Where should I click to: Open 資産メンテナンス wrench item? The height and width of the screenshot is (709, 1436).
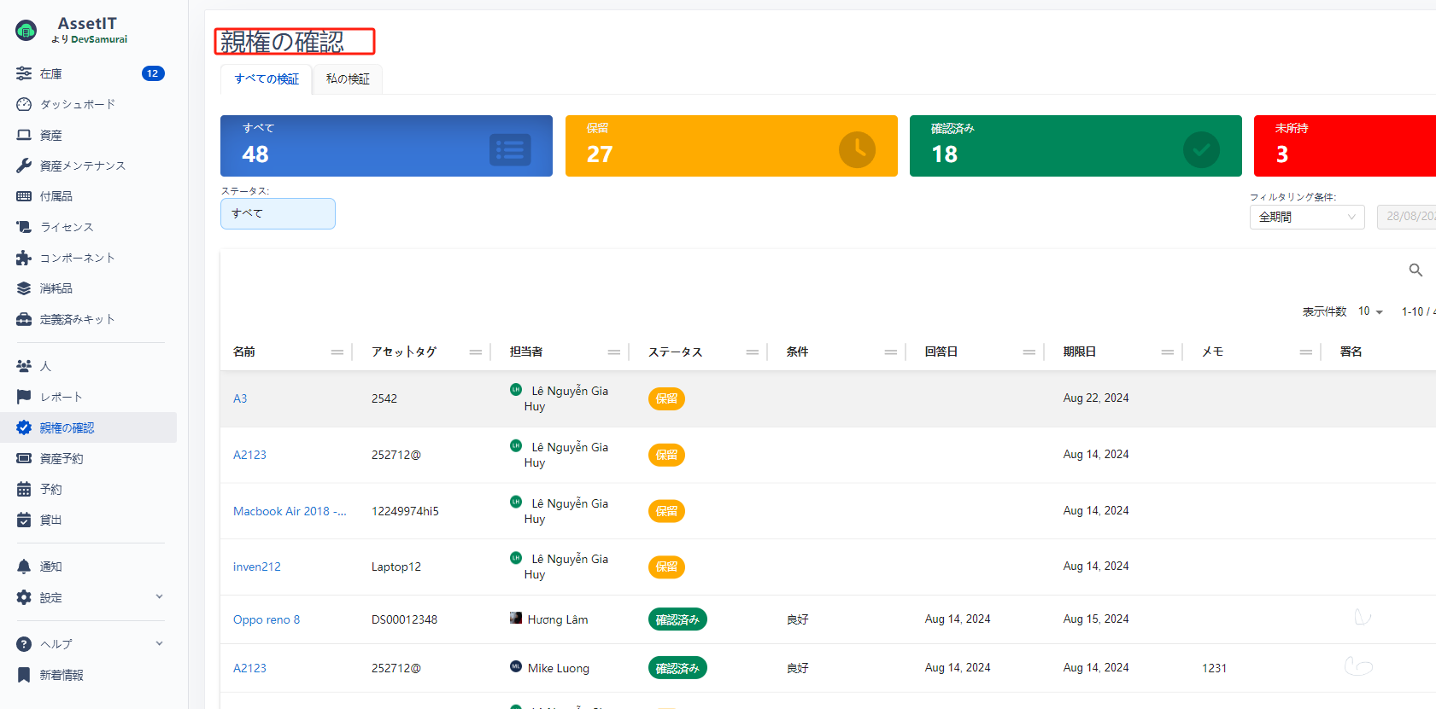click(82, 166)
